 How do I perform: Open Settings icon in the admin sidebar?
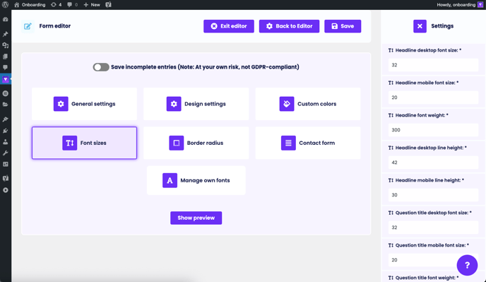[5, 164]
